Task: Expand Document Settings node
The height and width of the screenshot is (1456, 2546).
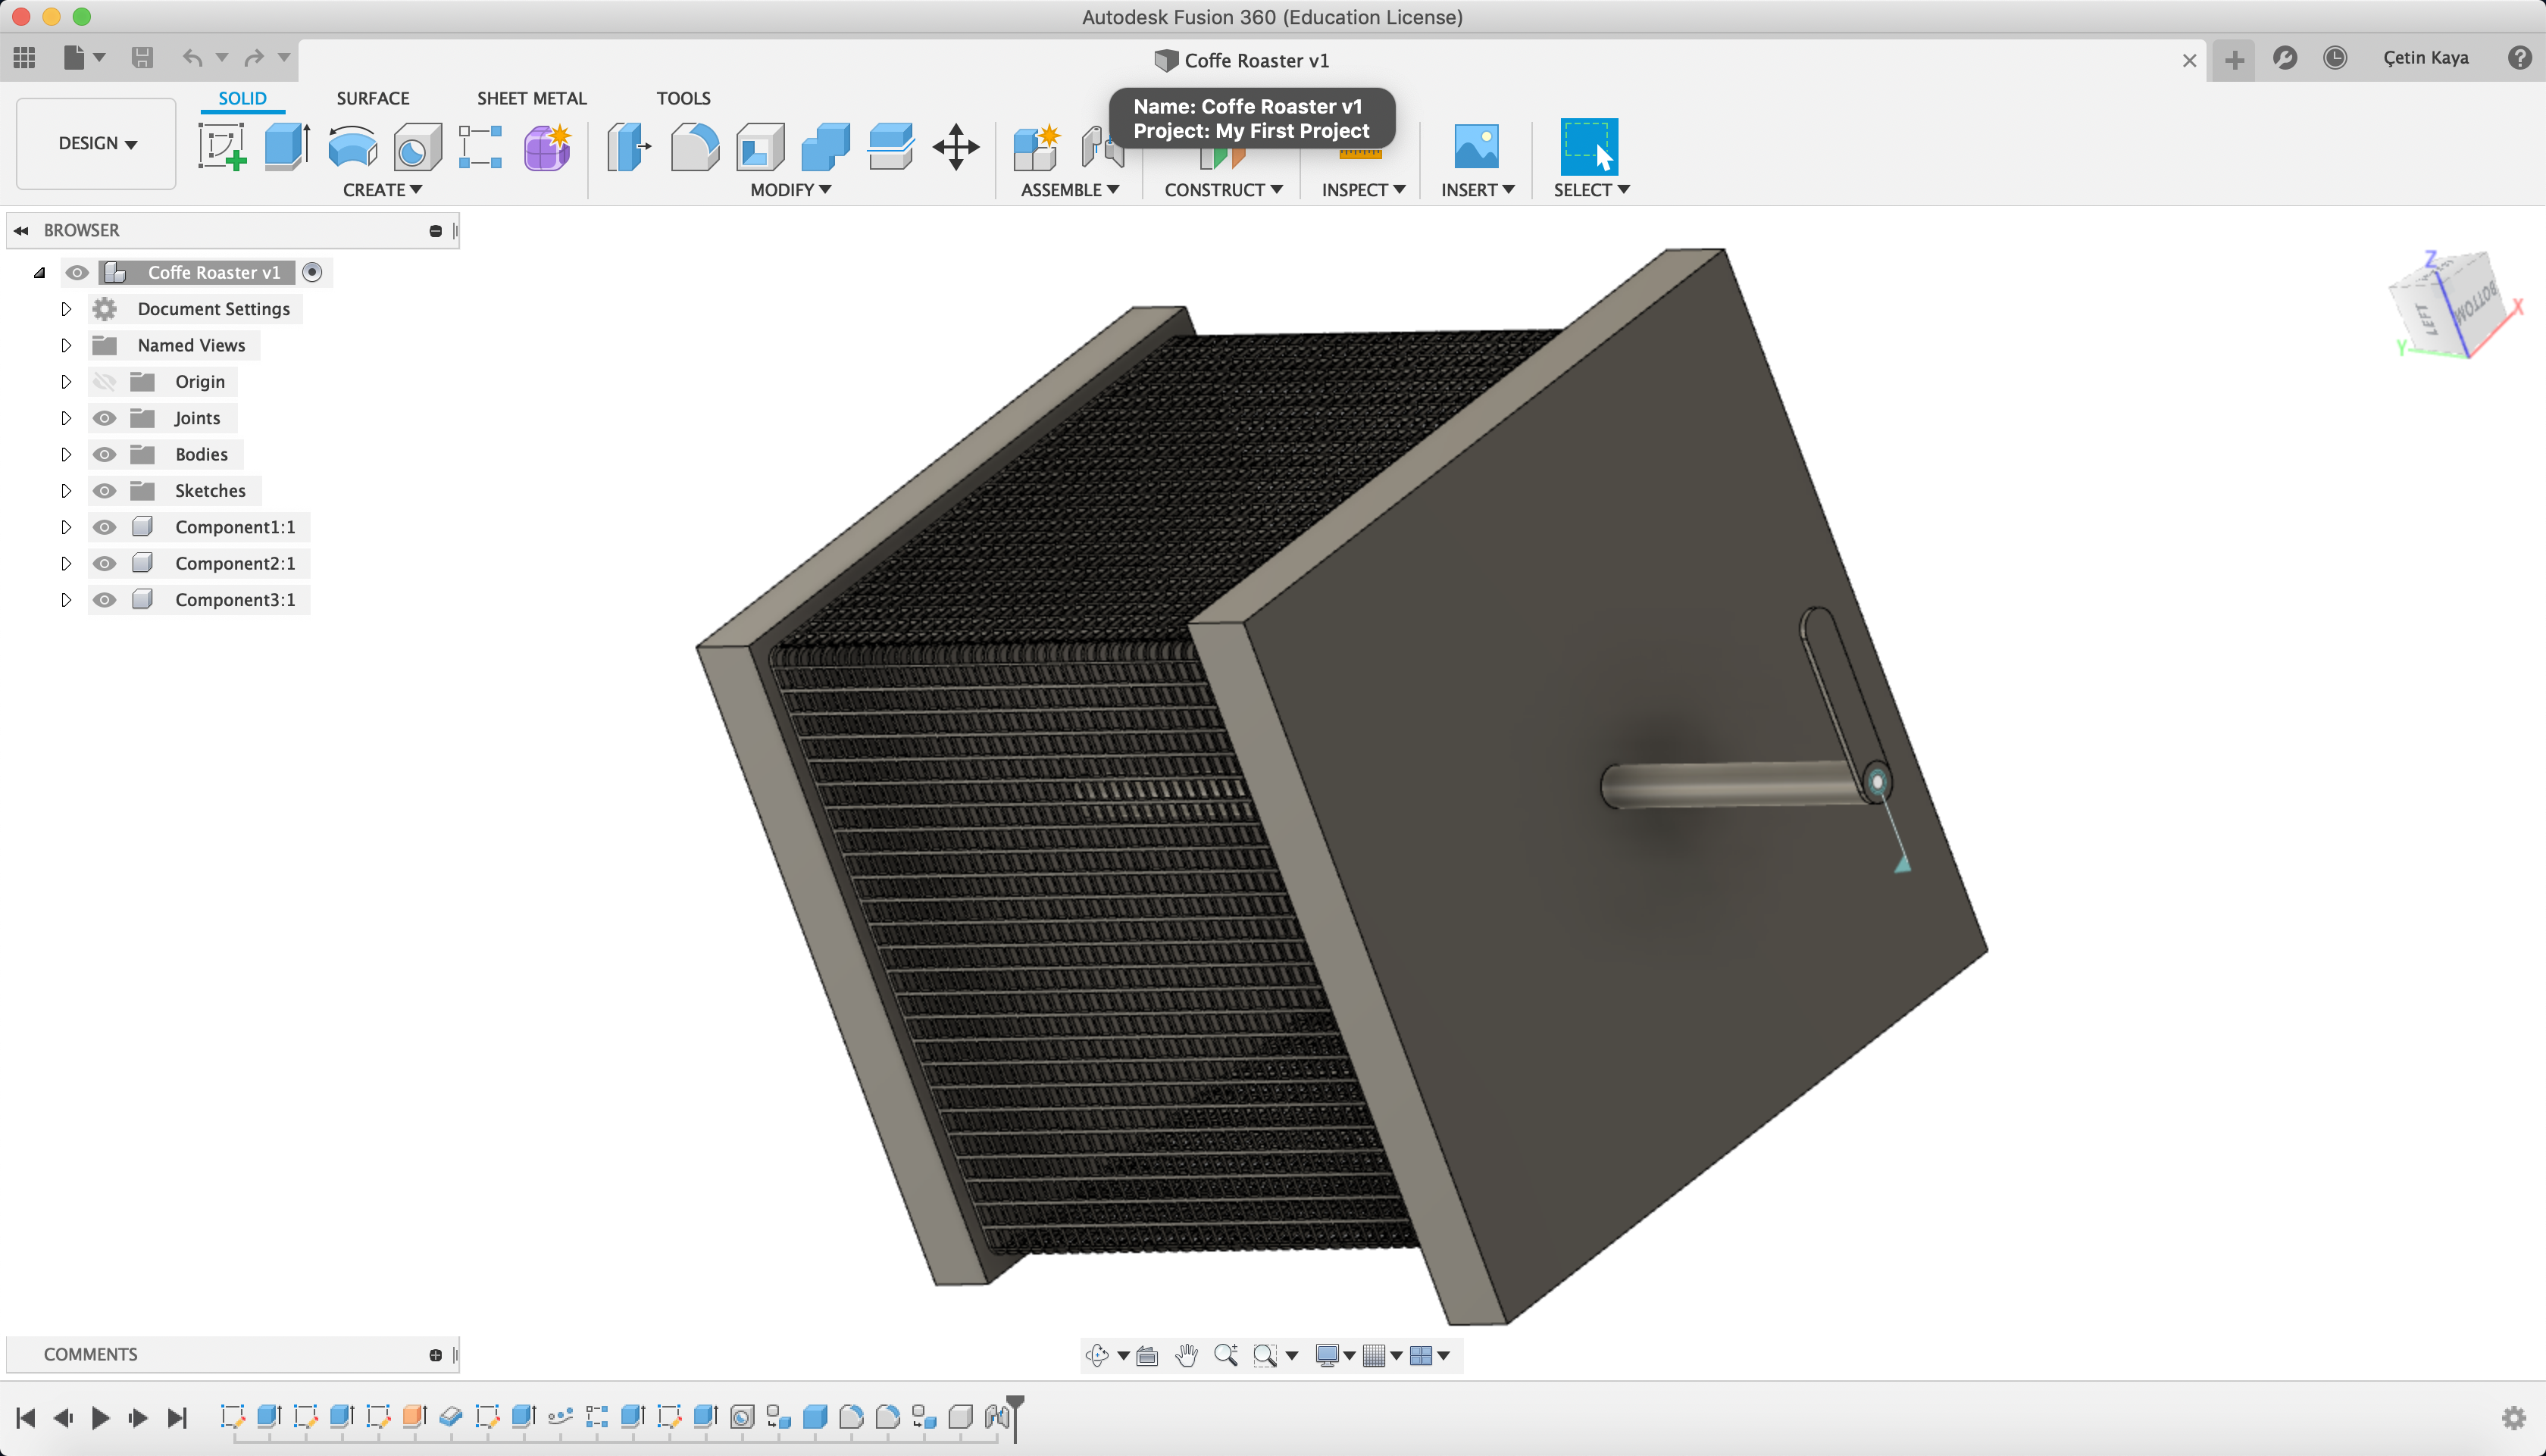Action: point(66,309)
